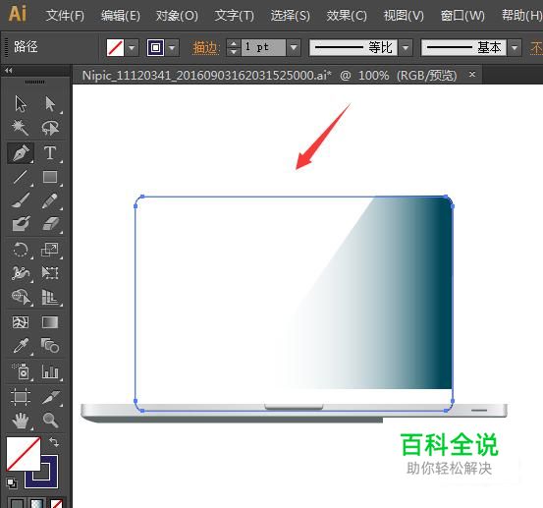Swap fill and stroke colors

pyautogui.click(x=54, y=442)
